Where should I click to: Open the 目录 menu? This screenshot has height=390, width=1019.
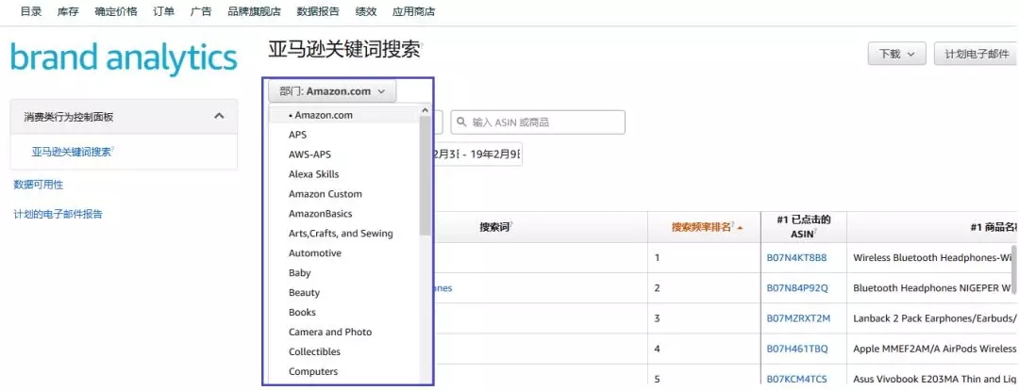coord(31,11)
